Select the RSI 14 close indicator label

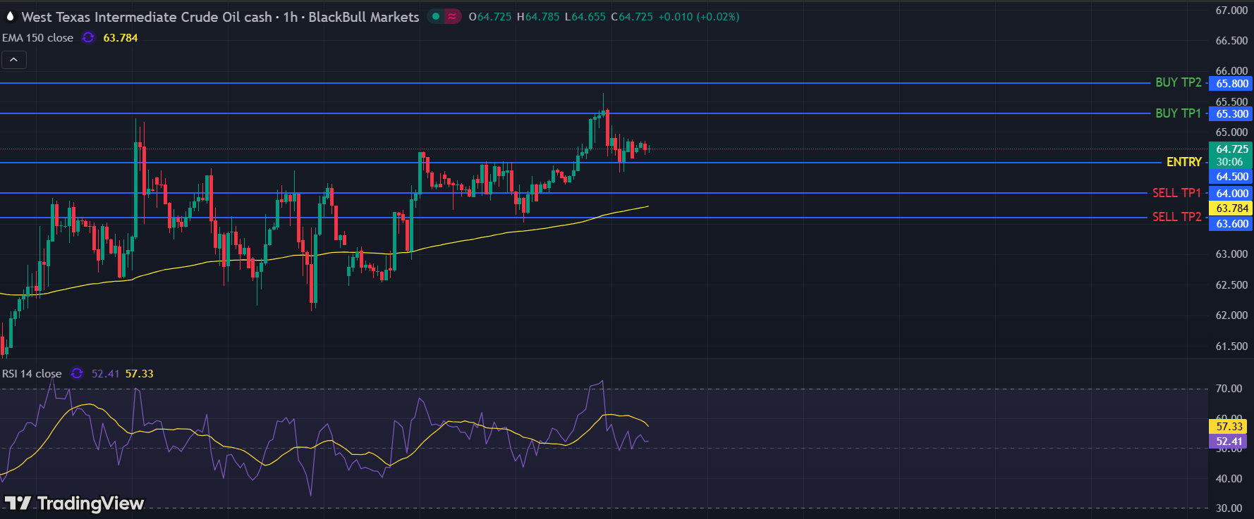[32, 374]
